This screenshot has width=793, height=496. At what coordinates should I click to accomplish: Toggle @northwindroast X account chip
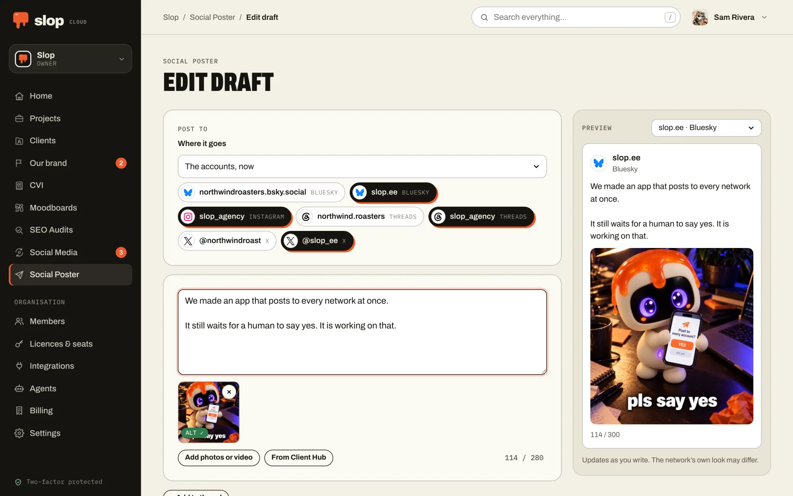coord(227,241)
